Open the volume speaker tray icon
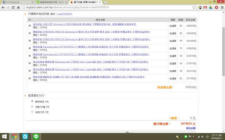The height and width of the screenshot is (140, 225). [x=202, y=137]
